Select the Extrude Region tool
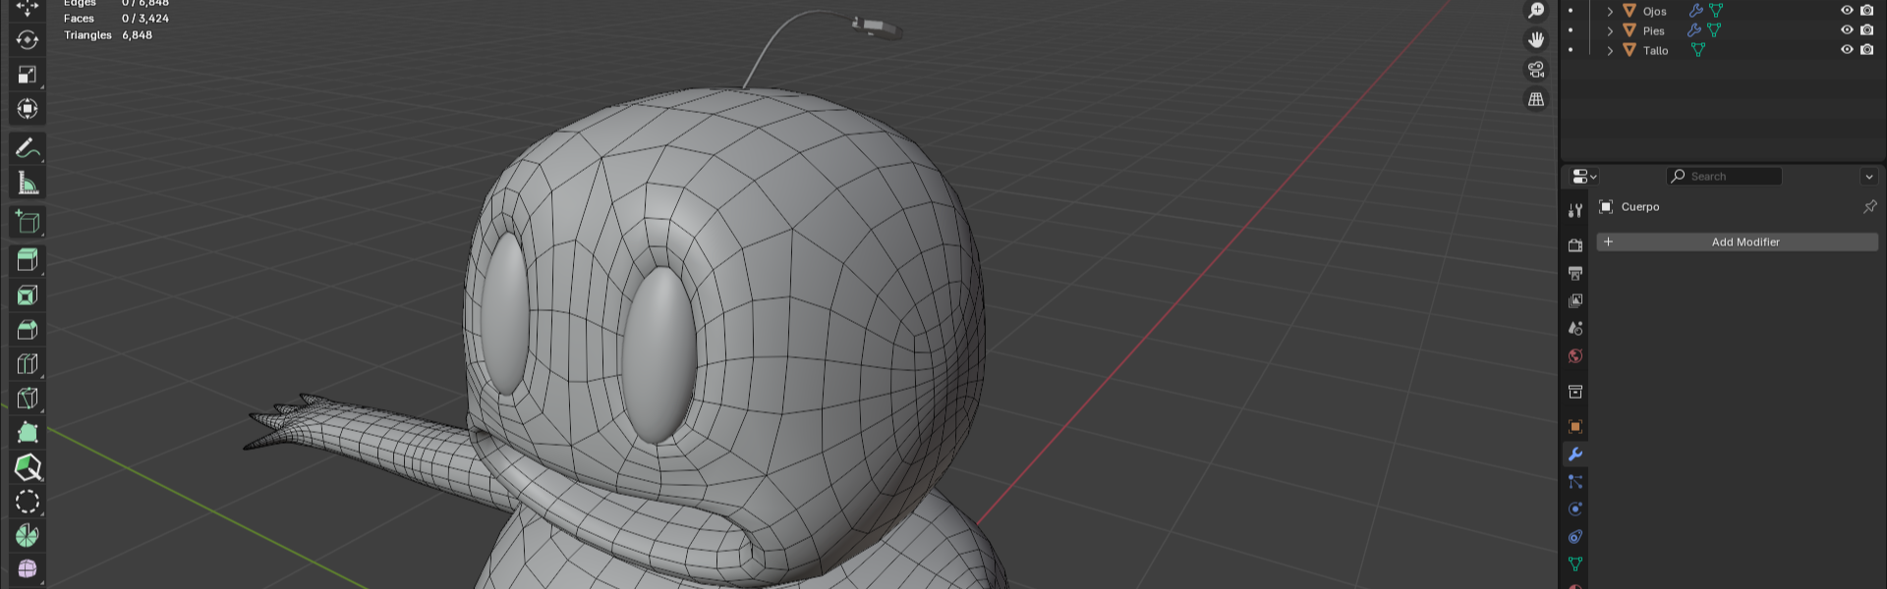This screenshot has height=589, width=1887. [28, 260]
